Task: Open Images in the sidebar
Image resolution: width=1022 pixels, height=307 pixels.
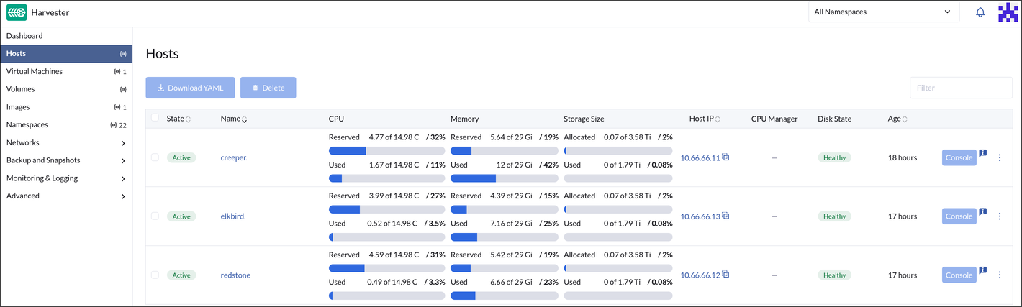Action: tap(66, 107)
